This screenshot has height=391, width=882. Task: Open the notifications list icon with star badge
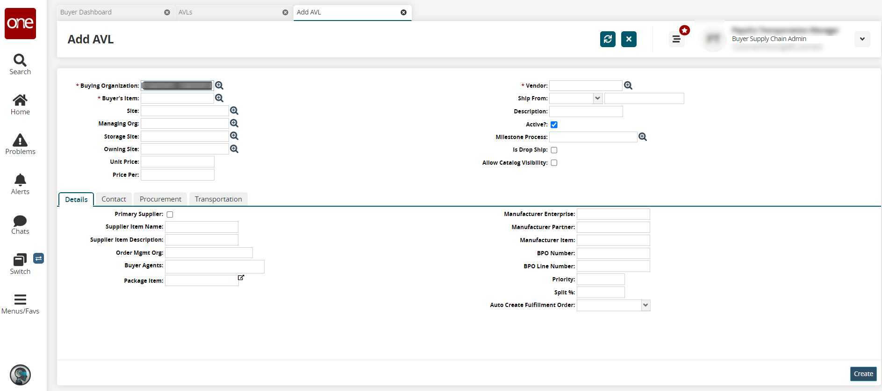(676, 39)
